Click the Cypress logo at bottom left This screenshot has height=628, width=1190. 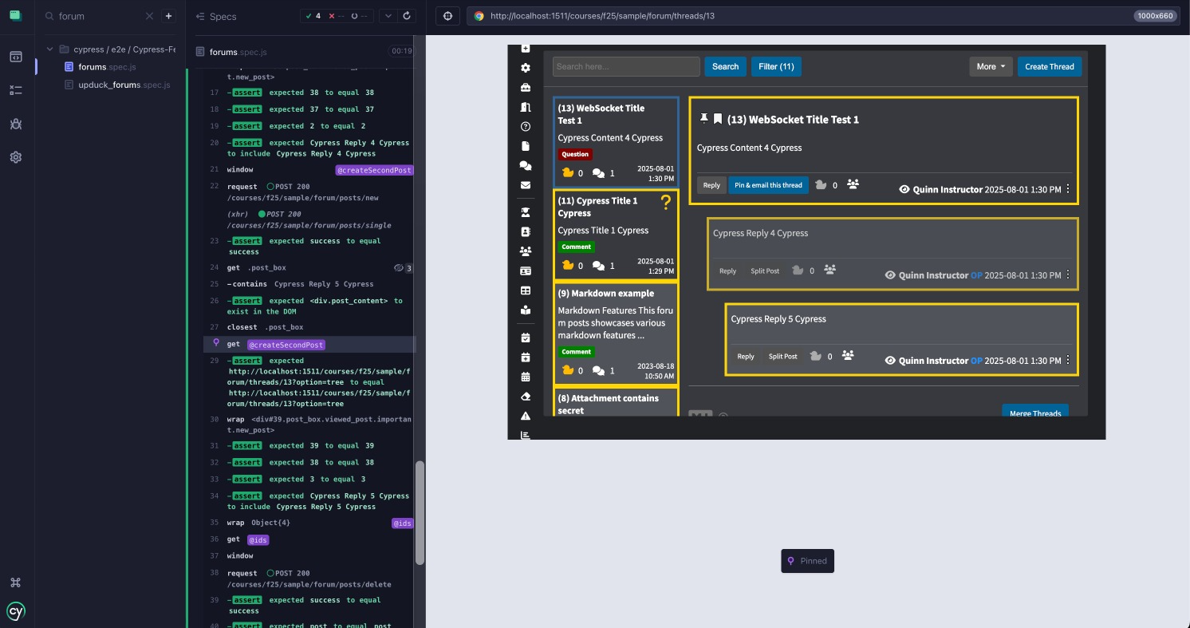pos(16,611)
